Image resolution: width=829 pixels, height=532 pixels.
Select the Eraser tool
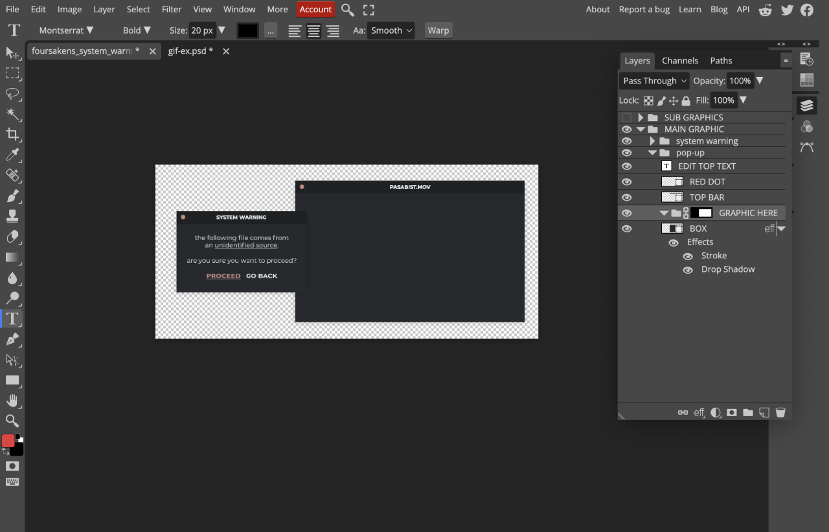(12, 237)
